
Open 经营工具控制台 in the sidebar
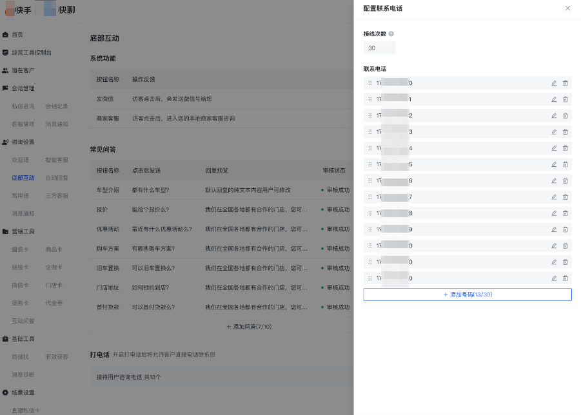[31, 53]
